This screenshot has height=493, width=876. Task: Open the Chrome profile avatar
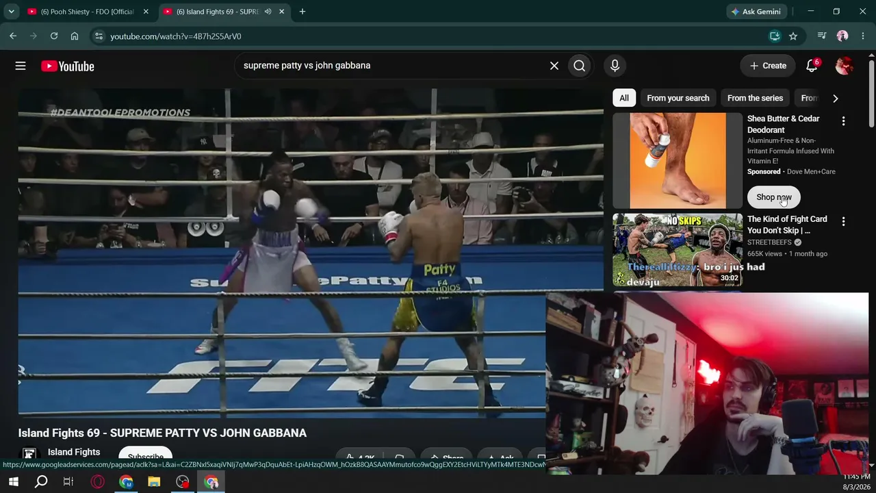pos(842,36)
